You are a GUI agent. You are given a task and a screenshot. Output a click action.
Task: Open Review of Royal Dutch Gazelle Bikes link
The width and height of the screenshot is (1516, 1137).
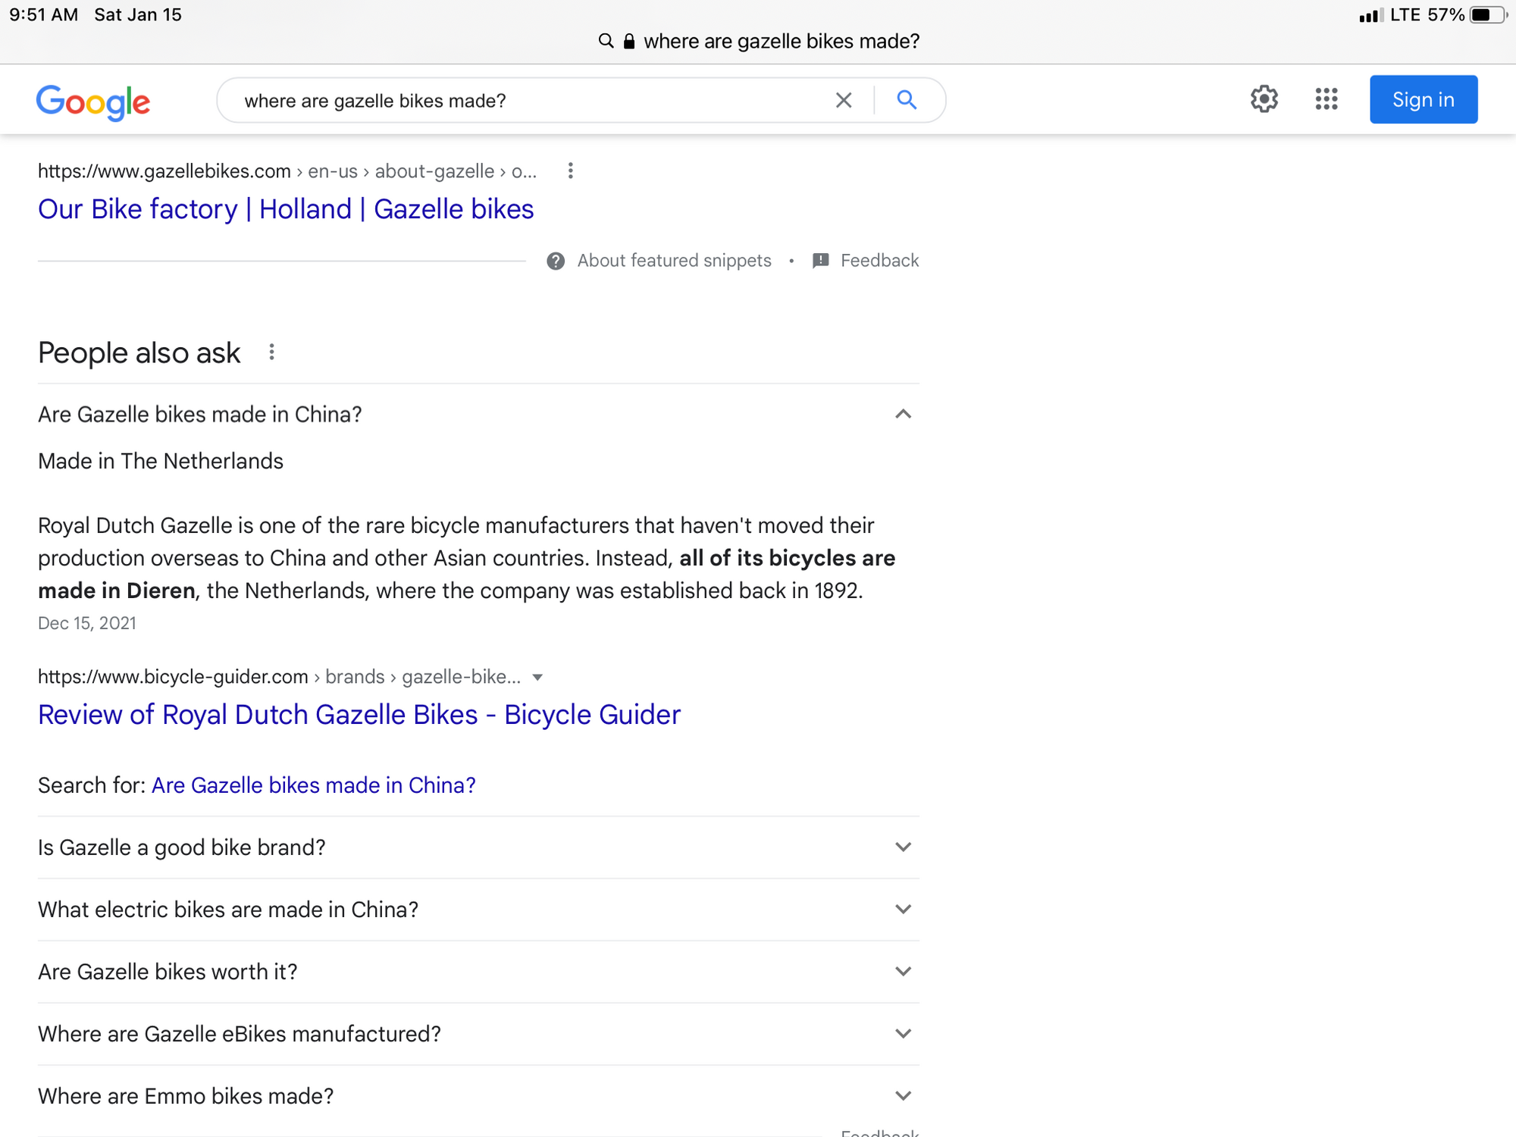coord(359,715)
